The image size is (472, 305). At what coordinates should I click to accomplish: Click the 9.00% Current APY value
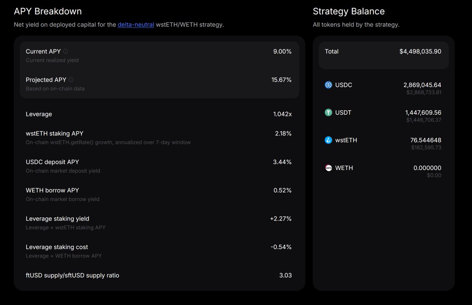282,51
